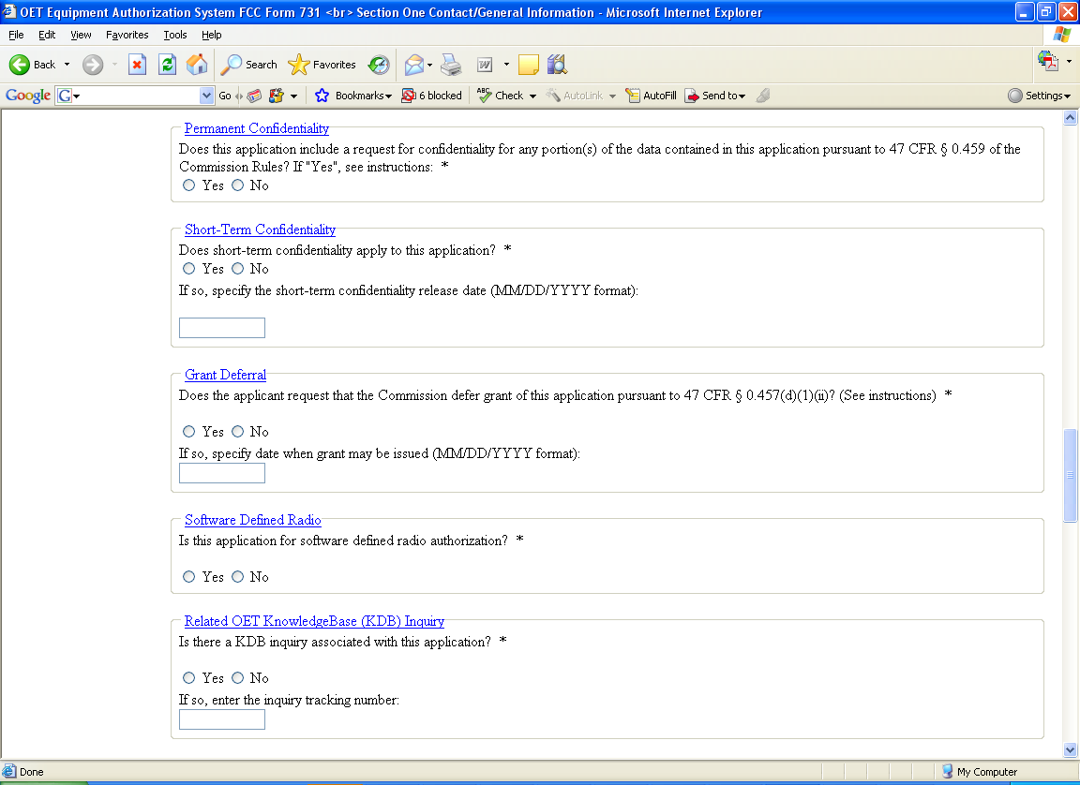Open the Grant Deferral link
Viewport: 1080px width, 785px height.
coord(225,375)
